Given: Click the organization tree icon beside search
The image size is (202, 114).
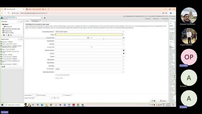Looking at the screenshot, I should 45,18.
